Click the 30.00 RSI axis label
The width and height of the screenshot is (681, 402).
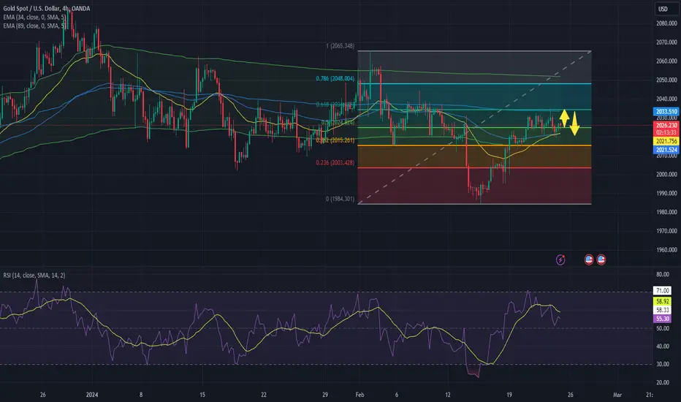(x=662, y=364)
